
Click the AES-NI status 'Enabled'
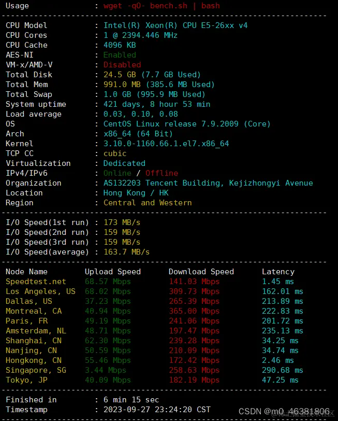tap(120, 55)
